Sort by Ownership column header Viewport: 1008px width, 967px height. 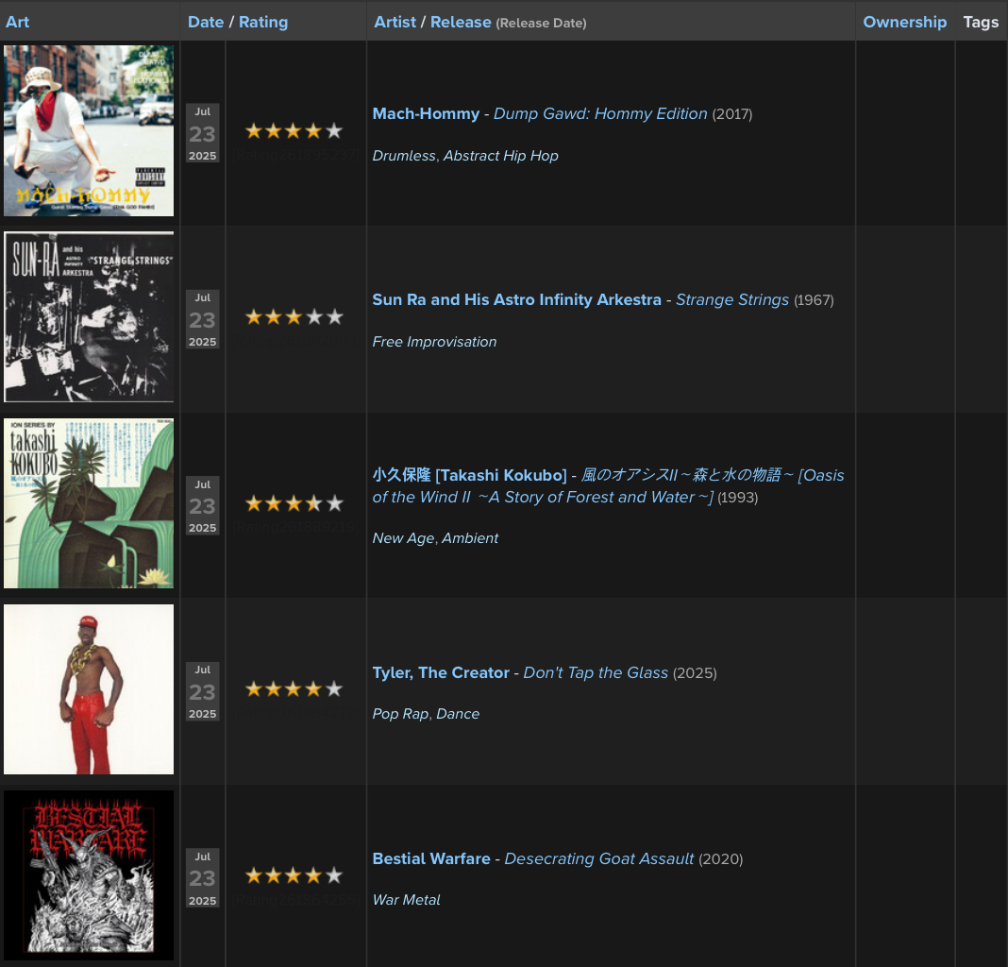click(x=904, y=22)
